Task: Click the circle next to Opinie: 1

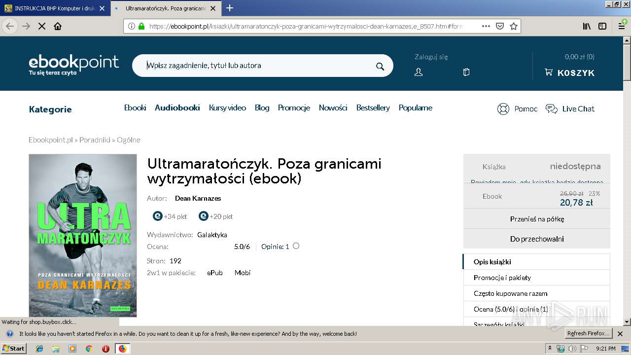Action: click(296, 246)
